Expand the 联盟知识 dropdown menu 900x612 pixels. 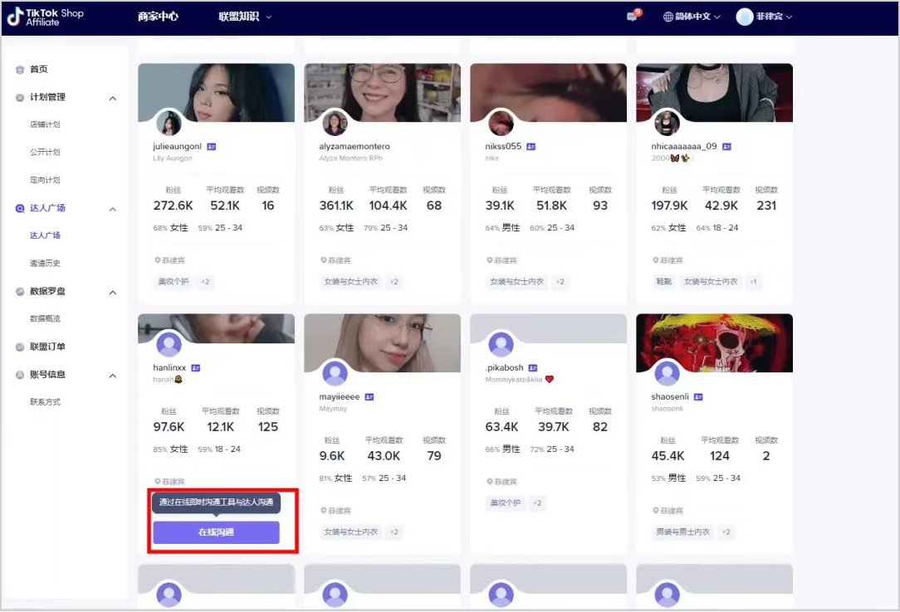click(244, 17)
